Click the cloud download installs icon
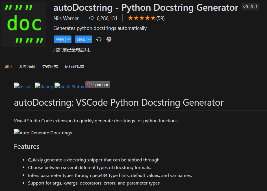Screen dimensions: 267x191 tap(92, 18)
